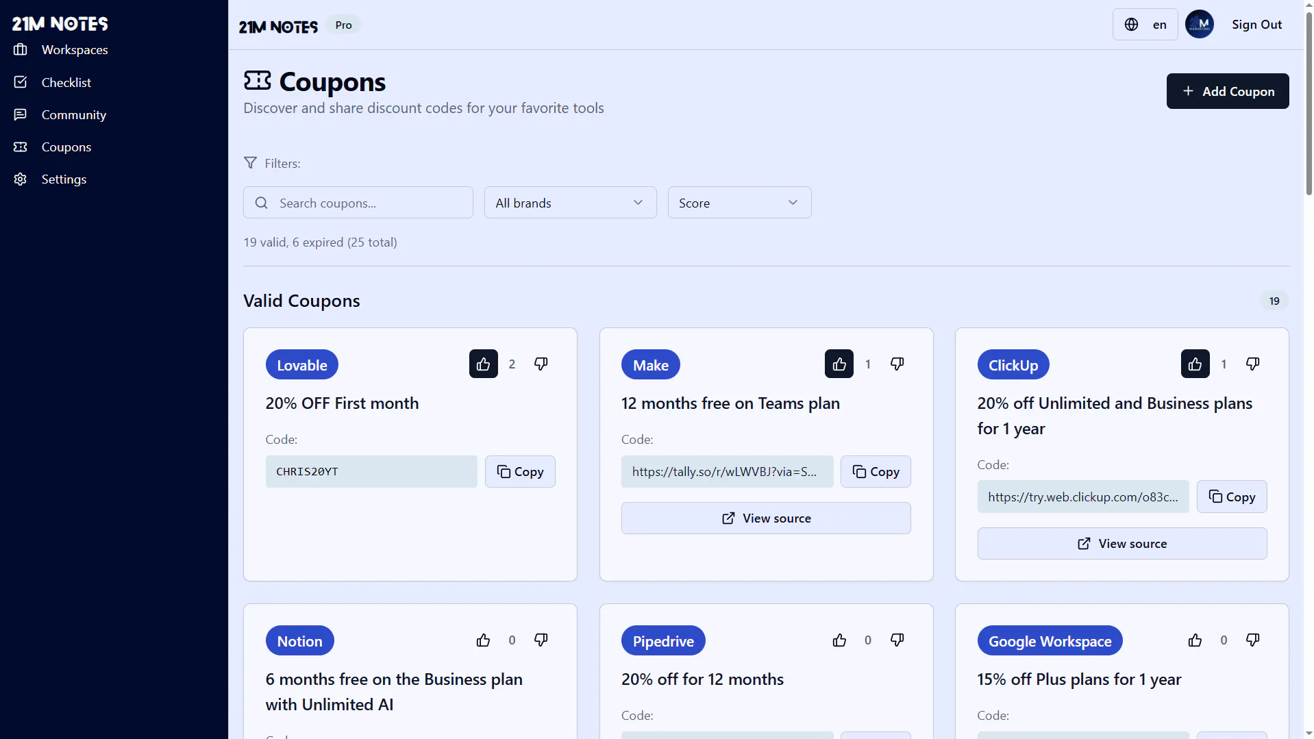Click thumbs-down on the ClickUp coupon
Screen dimensions: 1314x739
(1252, 364)
